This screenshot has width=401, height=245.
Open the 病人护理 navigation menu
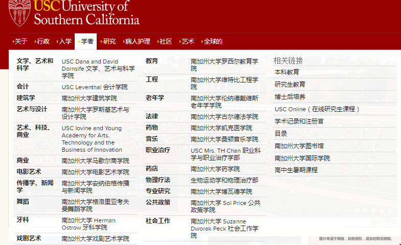pyautogui.click(x=137, y=41)
